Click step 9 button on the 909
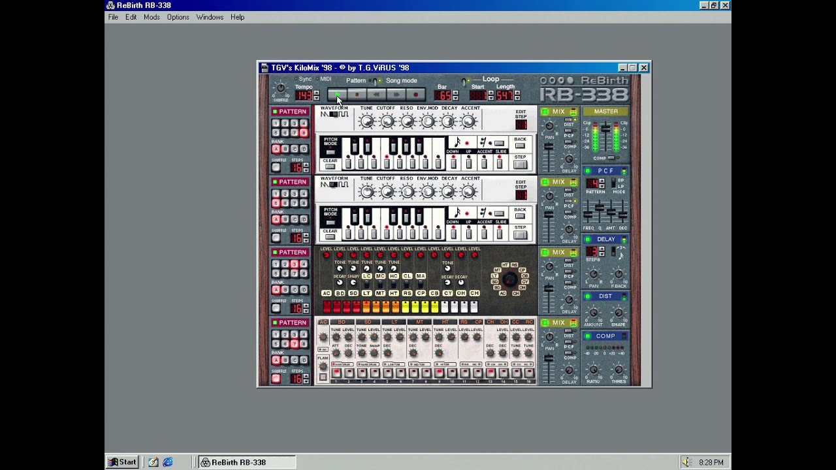 (x=439, y=373)
